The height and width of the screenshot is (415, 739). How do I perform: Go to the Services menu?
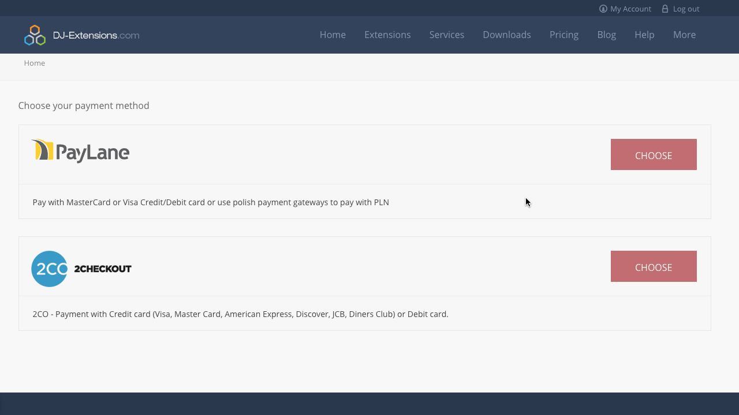pos(446,35)
